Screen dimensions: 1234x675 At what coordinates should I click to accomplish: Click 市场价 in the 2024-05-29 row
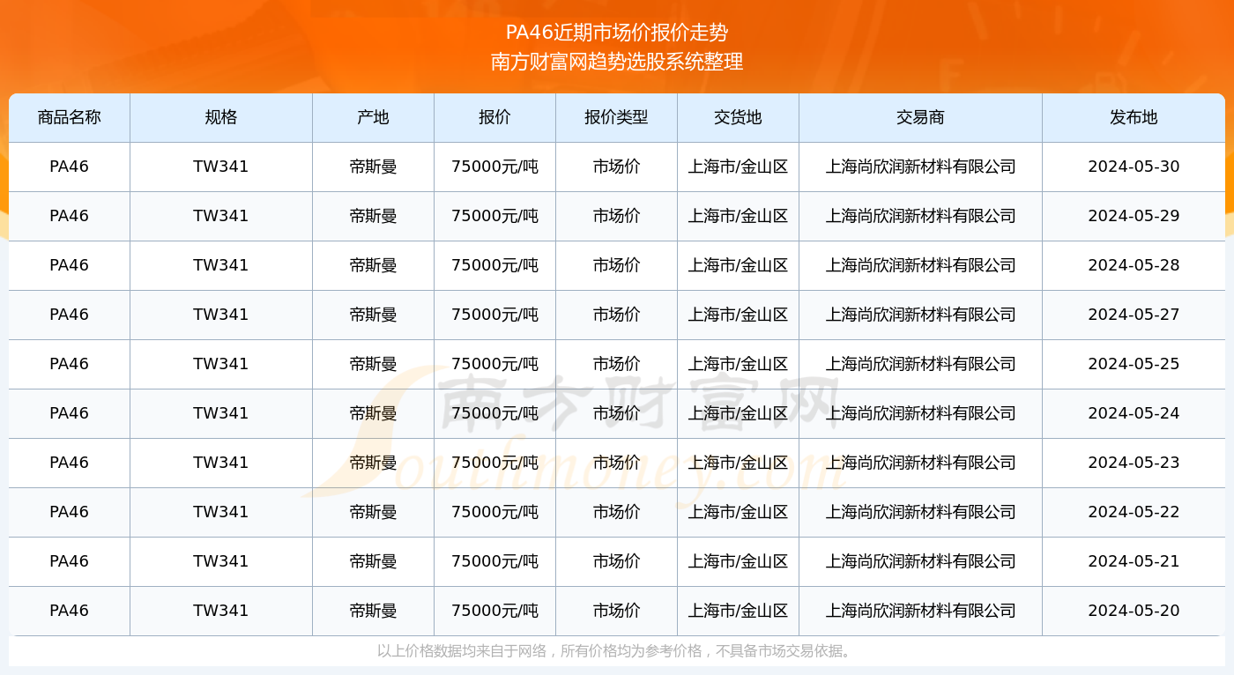[617, 216]
